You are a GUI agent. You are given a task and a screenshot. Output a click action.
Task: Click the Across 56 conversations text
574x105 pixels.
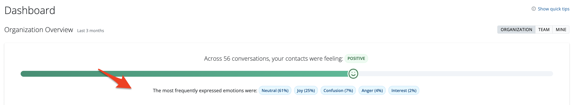tap(273, 59)
